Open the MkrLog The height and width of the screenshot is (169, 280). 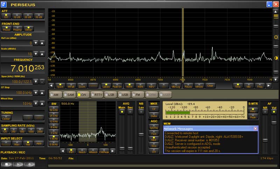(176, 86)
